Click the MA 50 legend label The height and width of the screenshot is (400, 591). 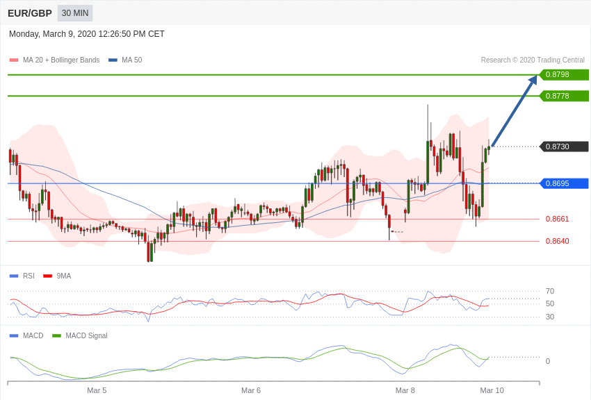pyautogui.click(x=132, y=60)
